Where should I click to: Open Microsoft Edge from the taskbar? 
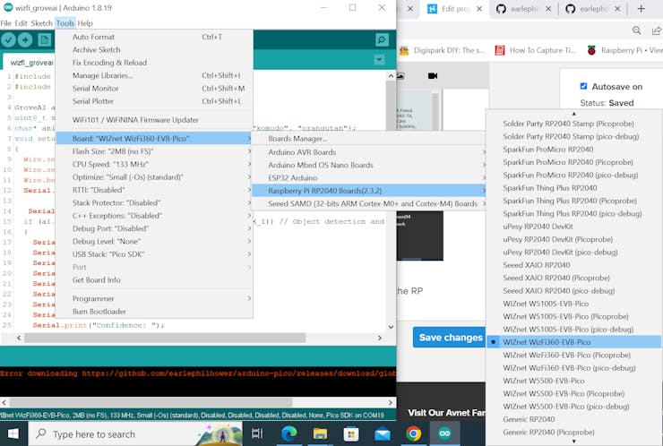289,434
